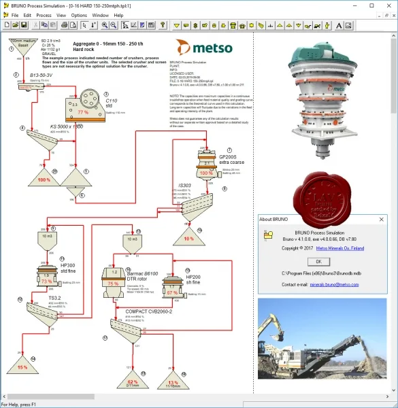398x408 pixels.
Task: Click OK in About BRUNO dialog
Action: pyautogui.click(x=318, y=262)
